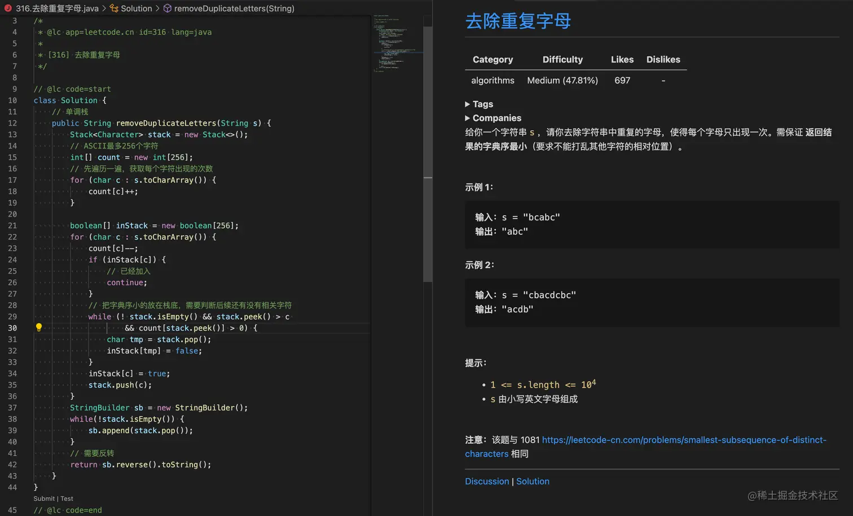Click the '// 单调栈' comment line
Screen dimensions: 853x516
(70, 112)
